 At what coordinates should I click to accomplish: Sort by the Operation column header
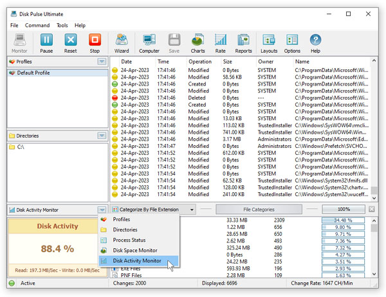click(203, 62)
